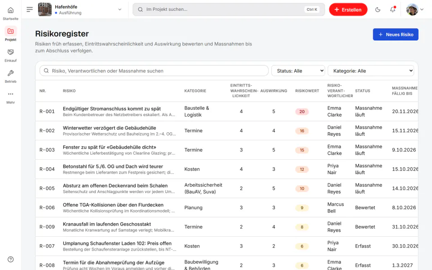Click the risk value badge 10

[302, 189]
